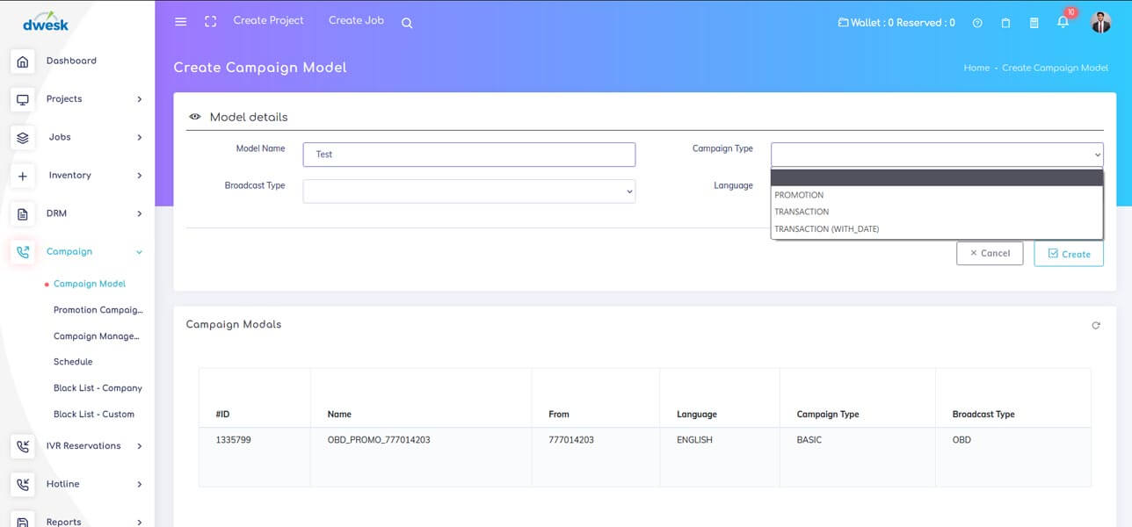Go to Black List - Company

[x=98, y=388]
